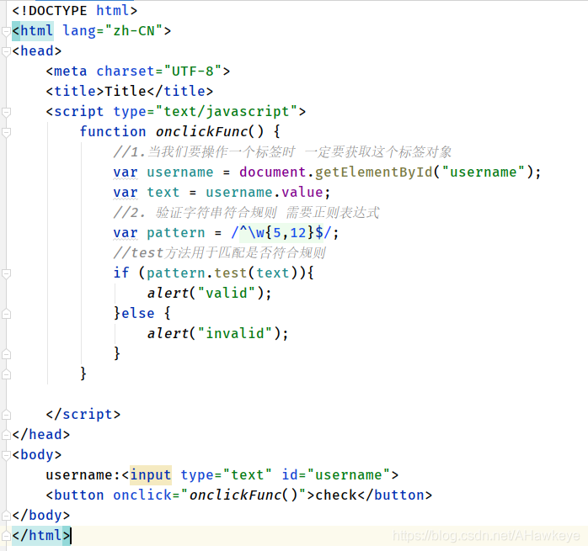588x551 pixels.
Task: Collapse the if (pattern.test(text)) fold marker
Action: (6, 273)
